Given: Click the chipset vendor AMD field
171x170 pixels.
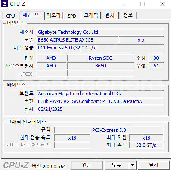Looking at the screenshot, I should click(x=51, y=58).
